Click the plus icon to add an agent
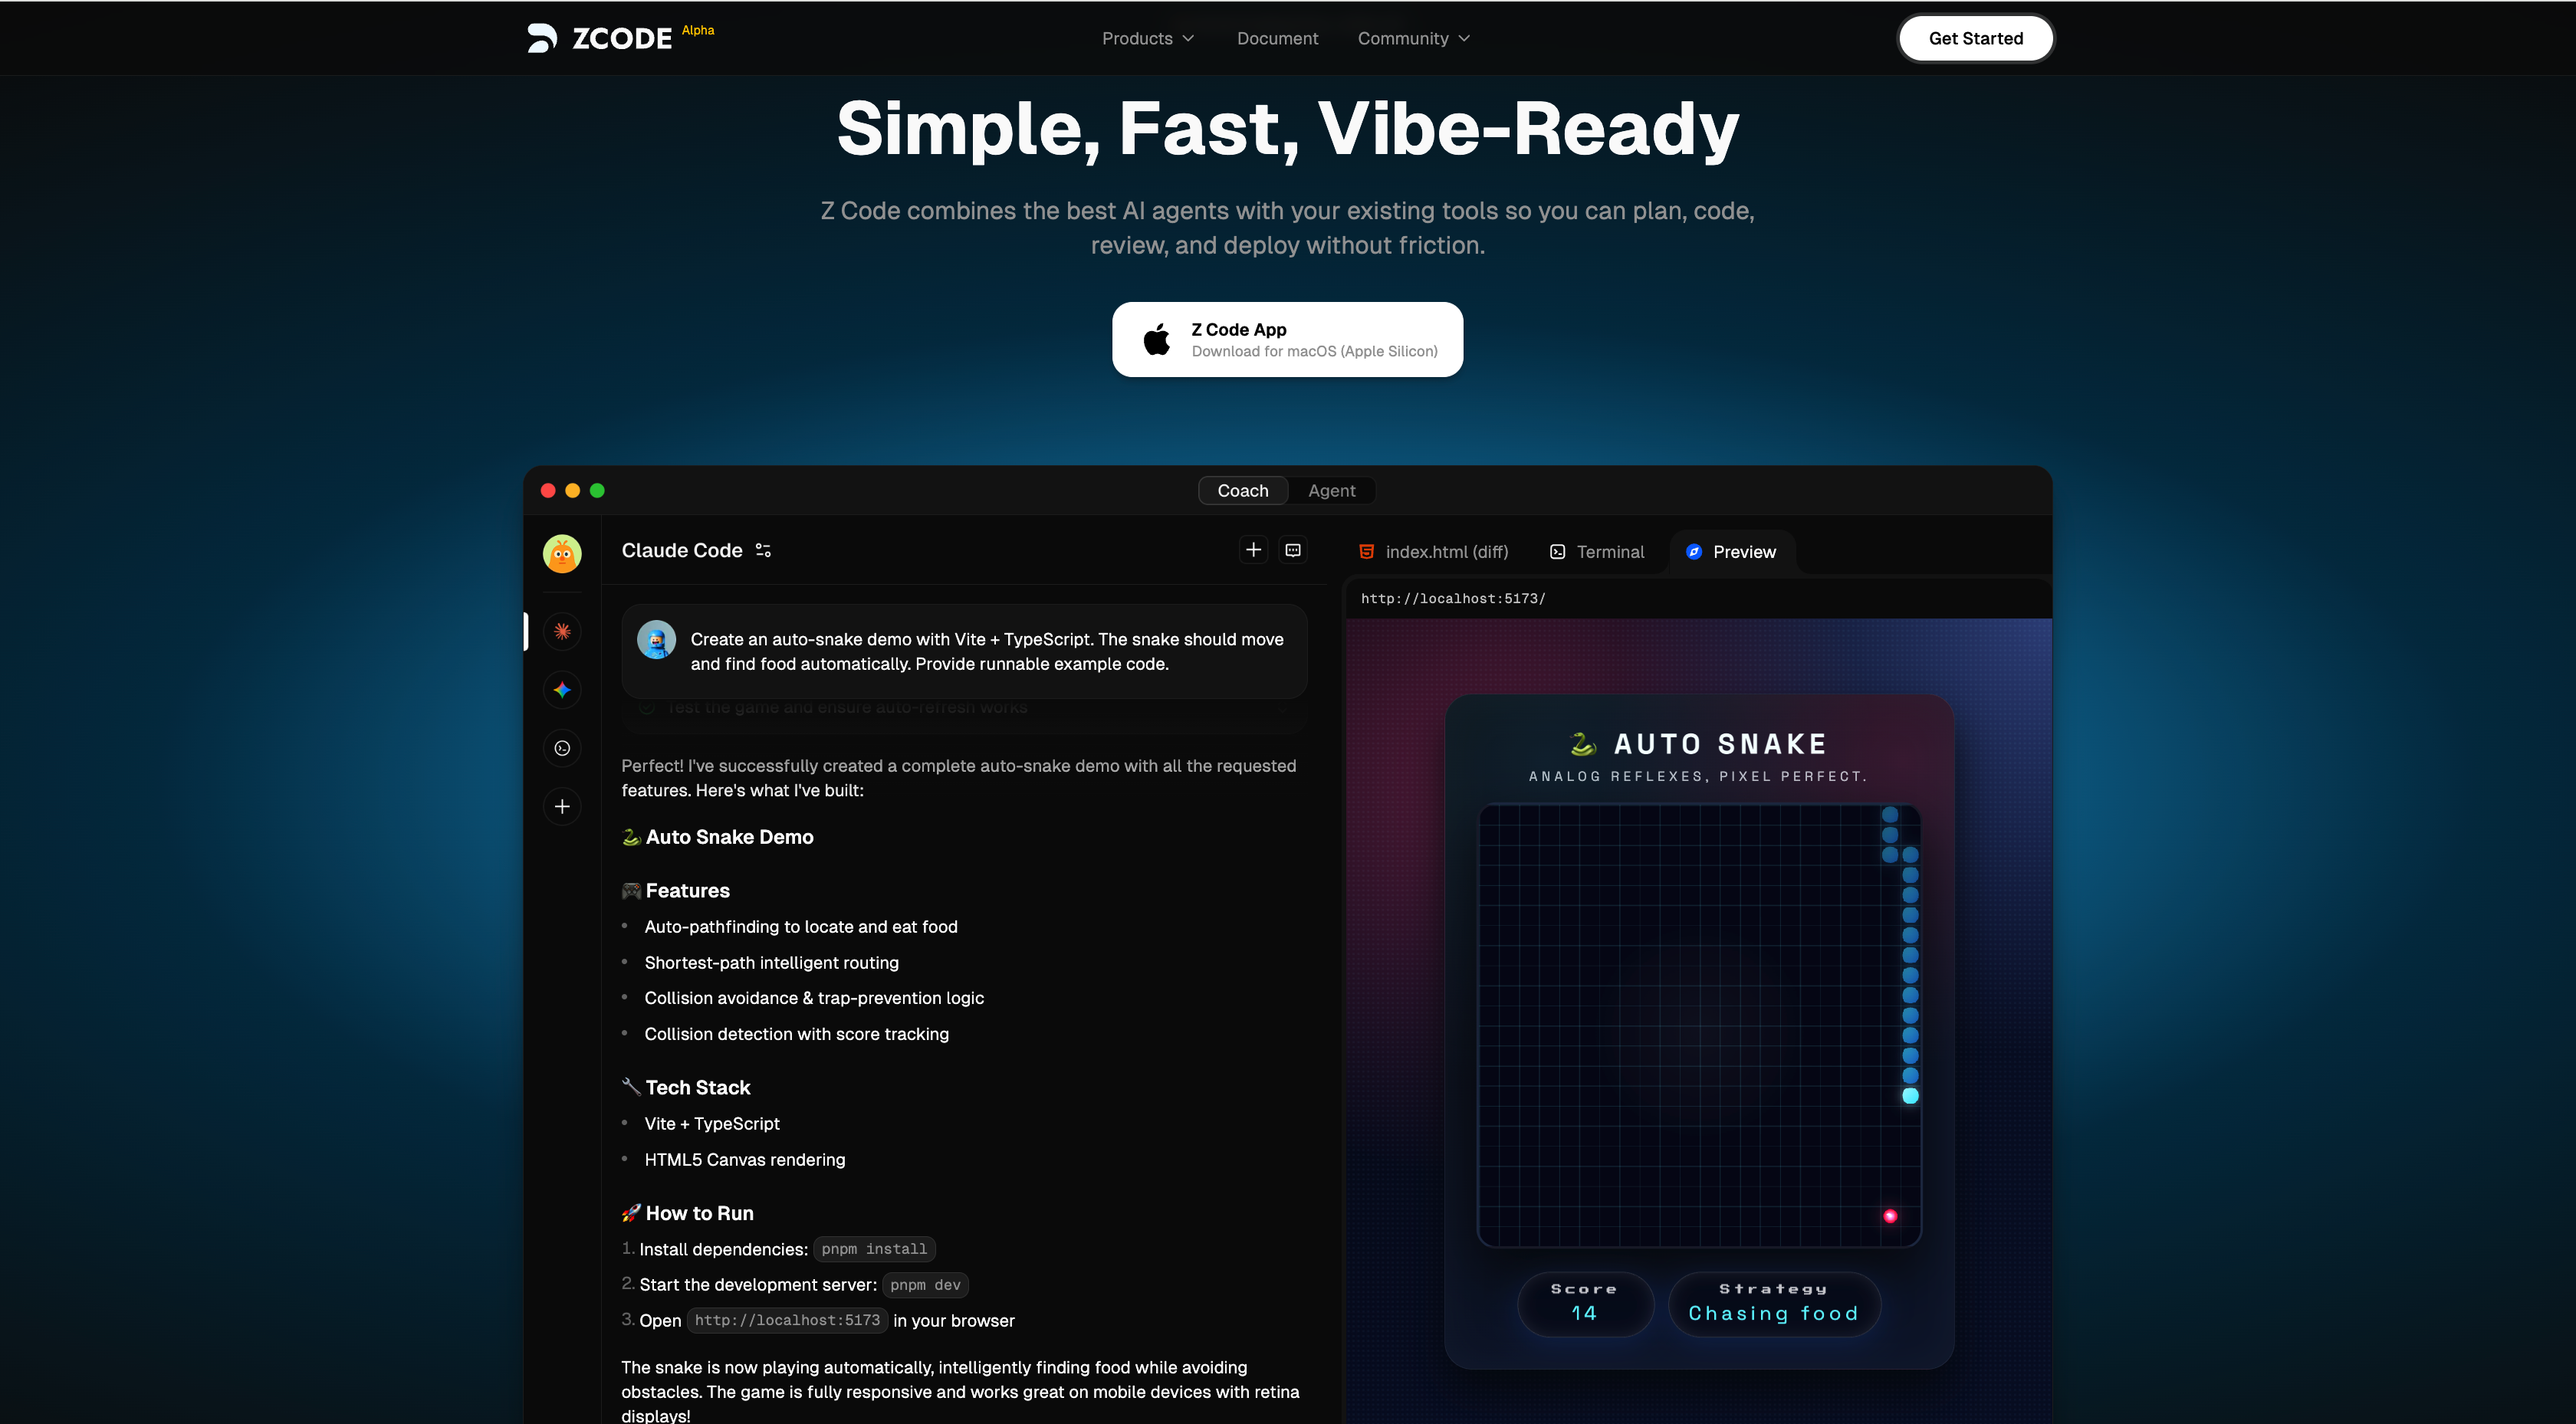The image size is (2576, 1424). (x=562, y=806)
